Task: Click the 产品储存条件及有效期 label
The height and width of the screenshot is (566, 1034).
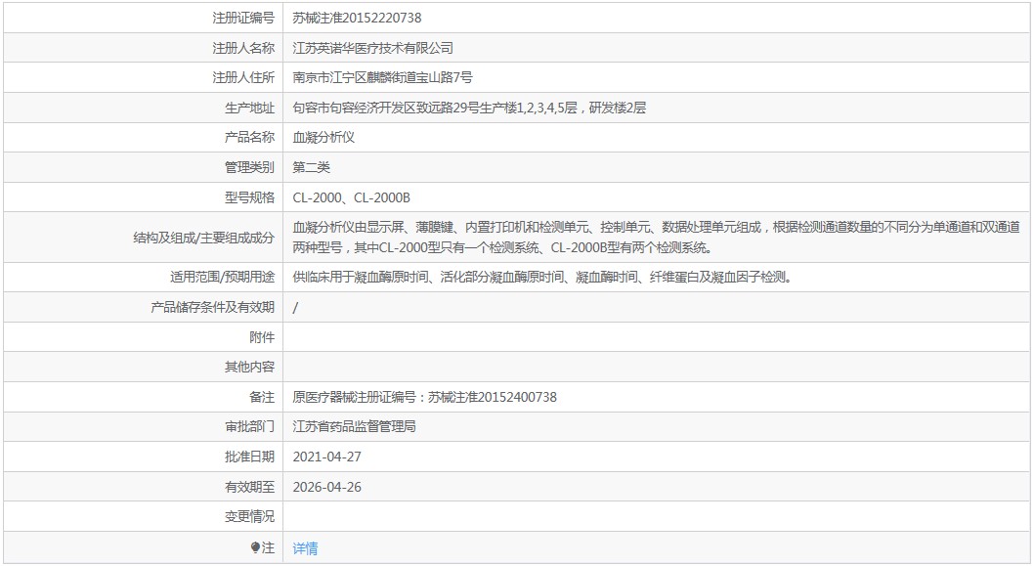Action: 212,307
